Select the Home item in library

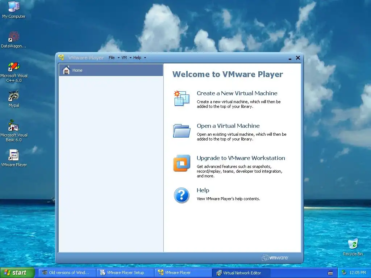click(x=111, y=70)
